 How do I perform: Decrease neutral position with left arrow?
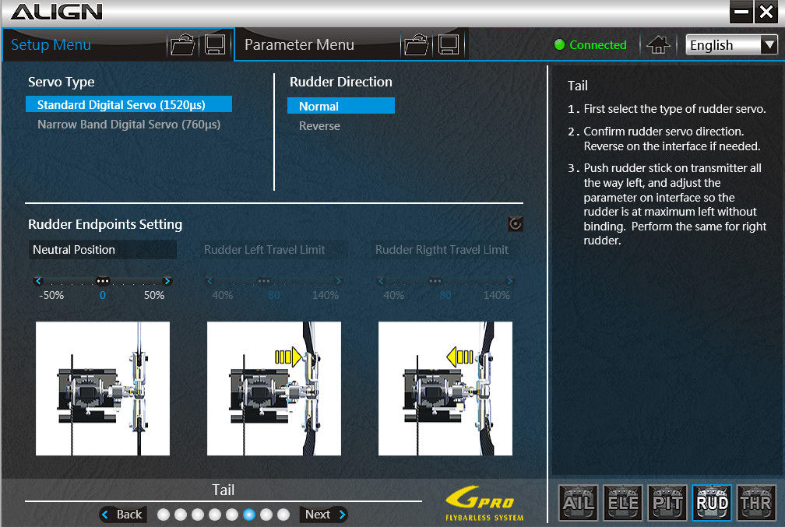39,281
